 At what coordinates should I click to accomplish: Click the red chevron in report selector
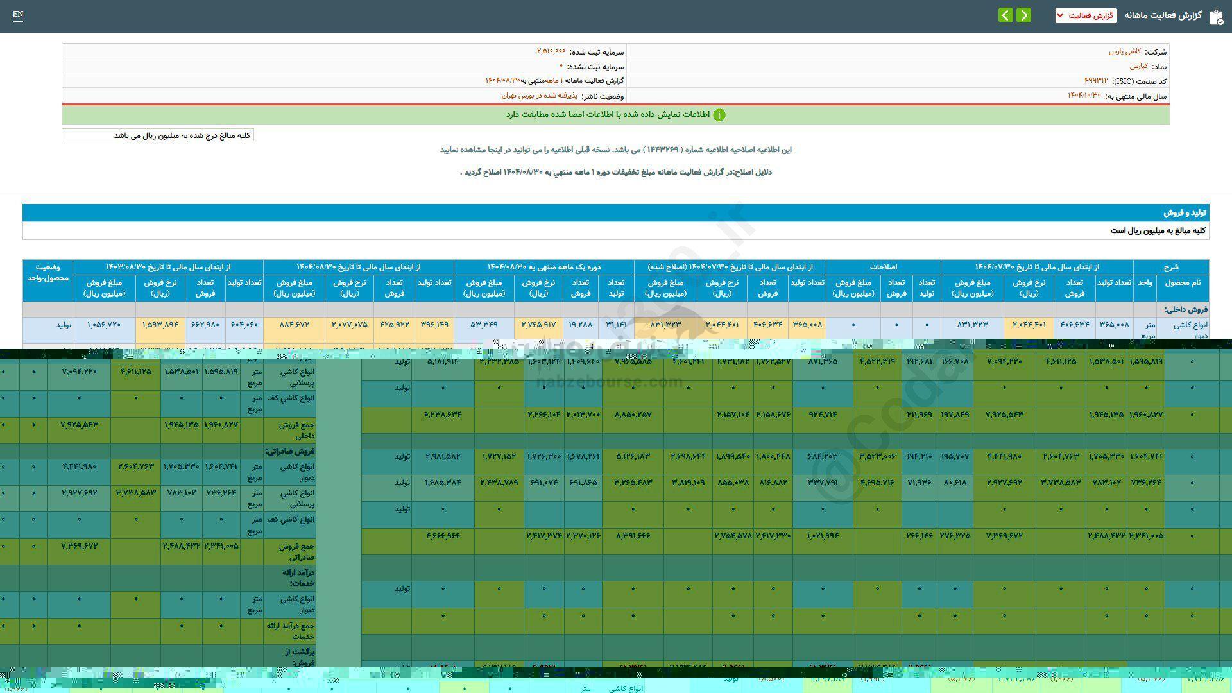[x=1059, y=15]
